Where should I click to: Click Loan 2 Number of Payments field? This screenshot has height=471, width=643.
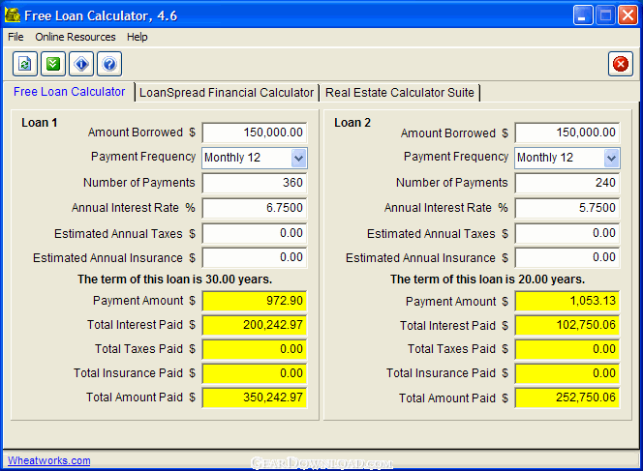(x=566, y=183)
